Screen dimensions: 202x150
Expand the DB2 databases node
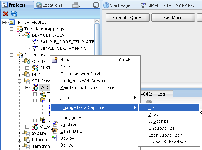click(19, 74)
